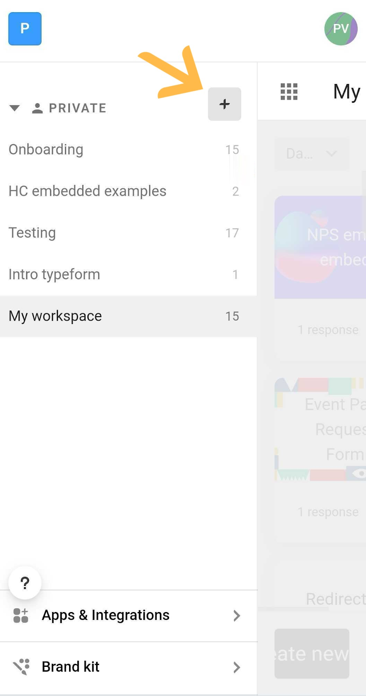Open the date sort dropdown
366x696 pixels.
[x=312, y=154]
